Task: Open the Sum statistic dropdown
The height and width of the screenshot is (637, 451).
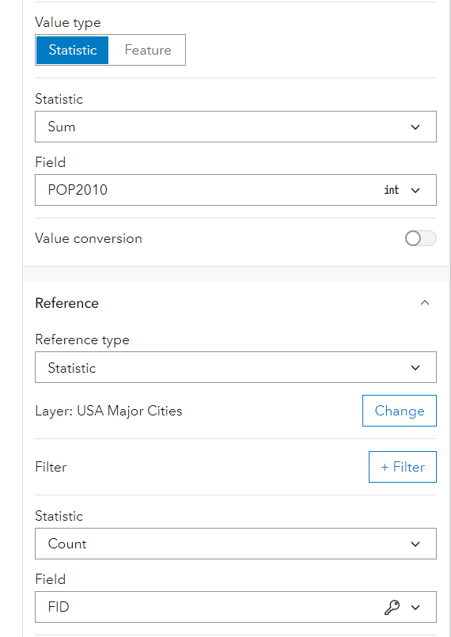Action: click(236, 127)
